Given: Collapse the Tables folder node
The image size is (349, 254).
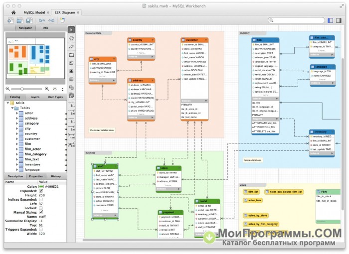Looking at the screenshot, I should click(x=12, y=108).
